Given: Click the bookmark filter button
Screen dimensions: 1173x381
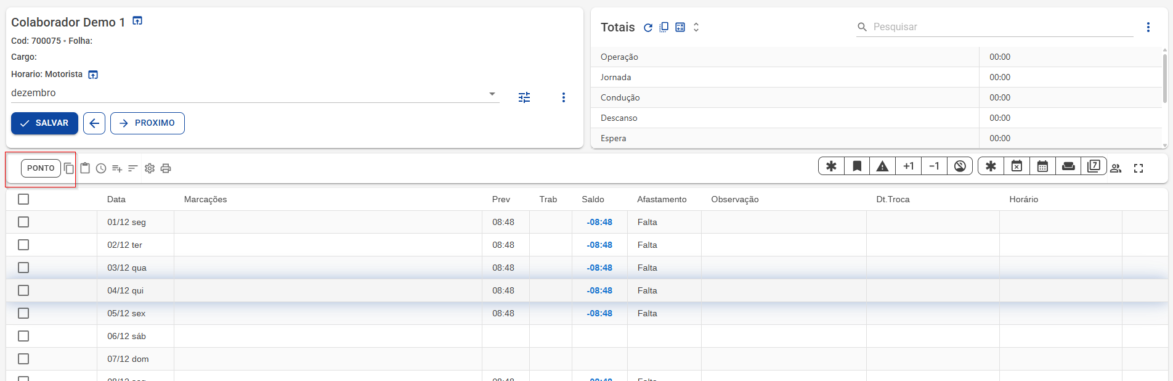Looking at the screenshot, I should (857, 166).
